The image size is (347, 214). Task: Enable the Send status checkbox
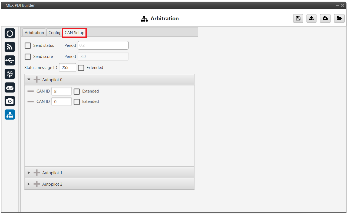tap(28, 45)
